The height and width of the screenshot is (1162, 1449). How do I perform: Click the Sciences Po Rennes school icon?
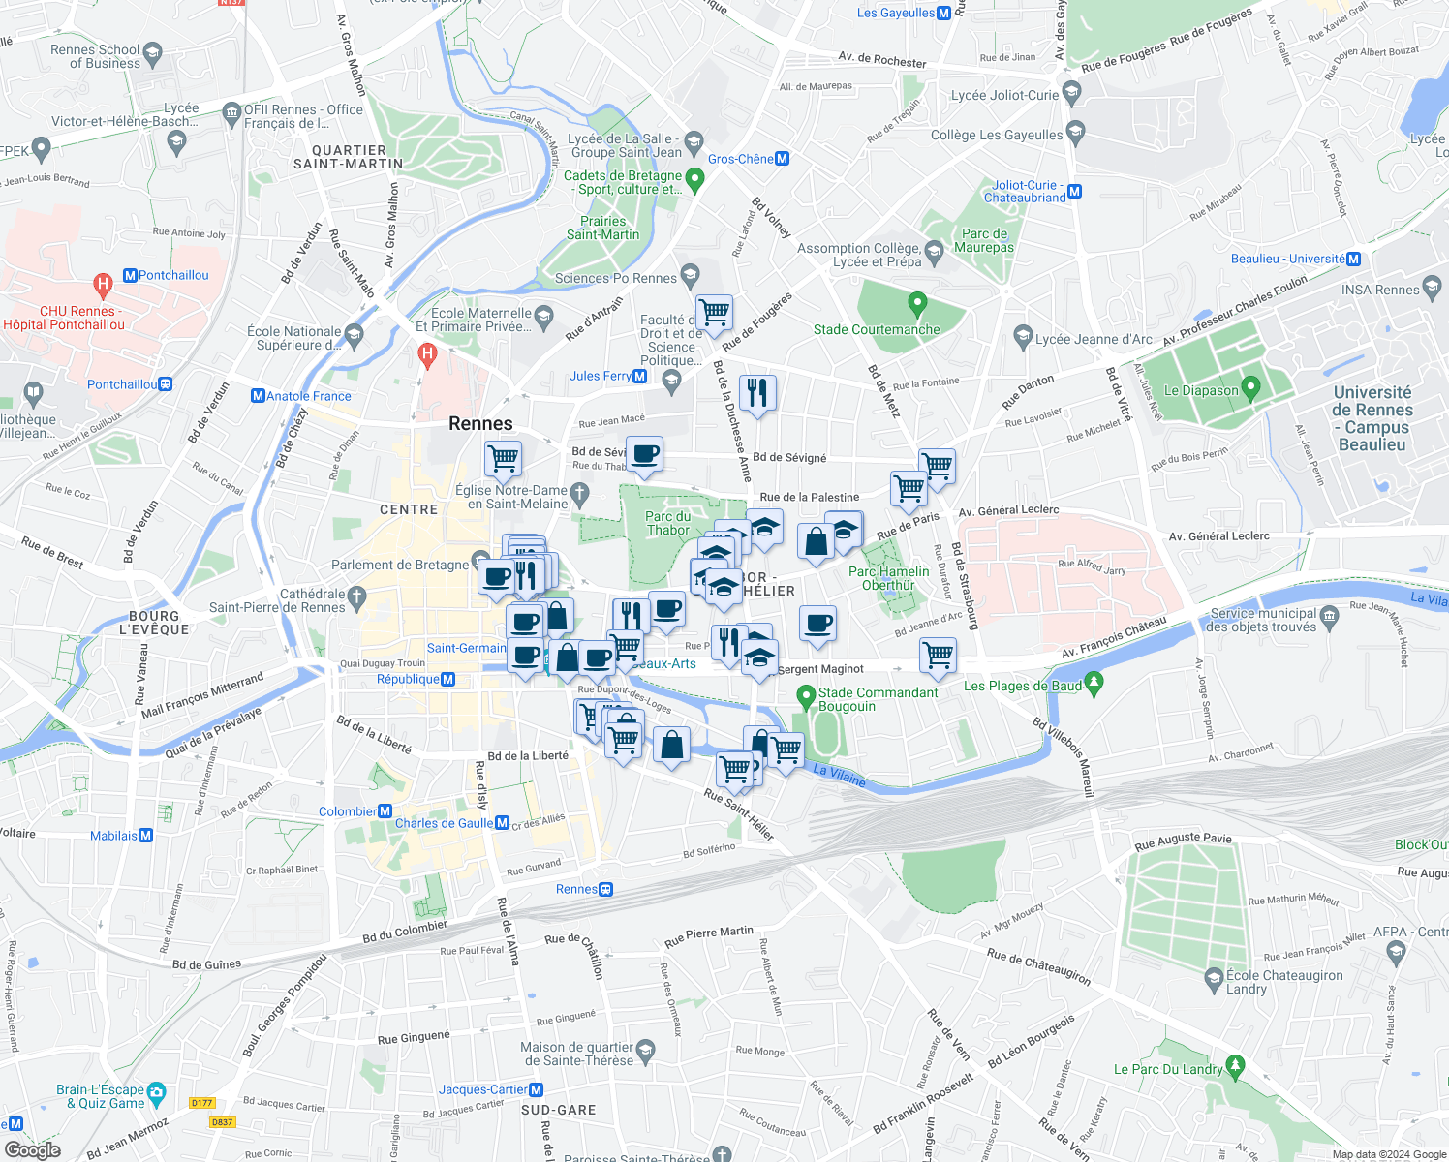[690, 276]
